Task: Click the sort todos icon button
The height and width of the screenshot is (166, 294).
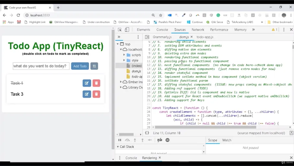Action: coord(94,66)
